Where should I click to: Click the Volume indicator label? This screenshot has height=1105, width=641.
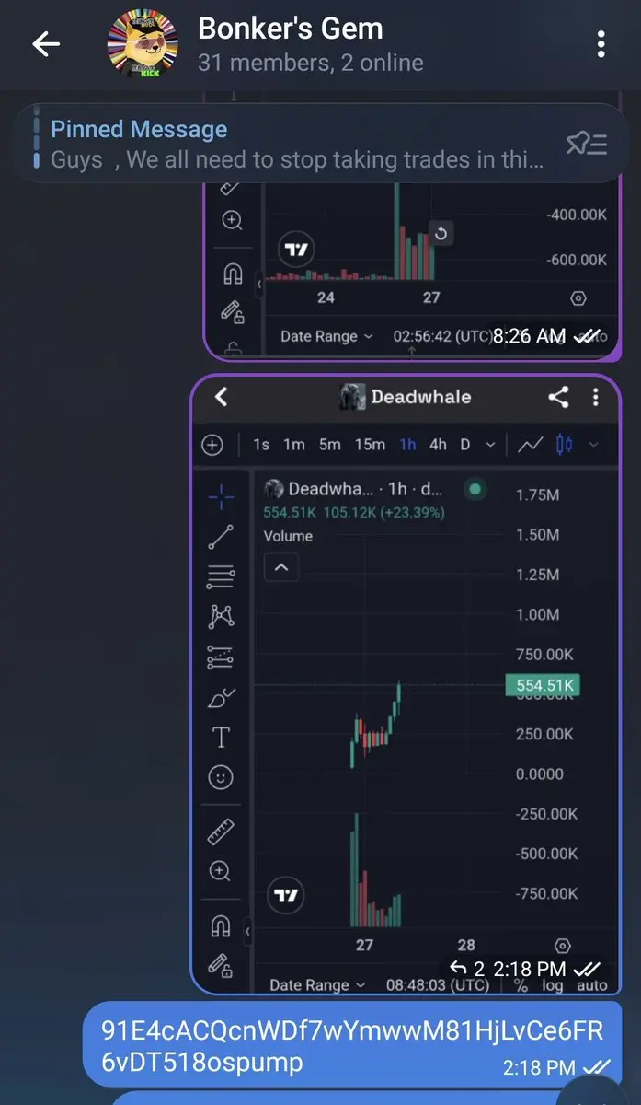288,536
